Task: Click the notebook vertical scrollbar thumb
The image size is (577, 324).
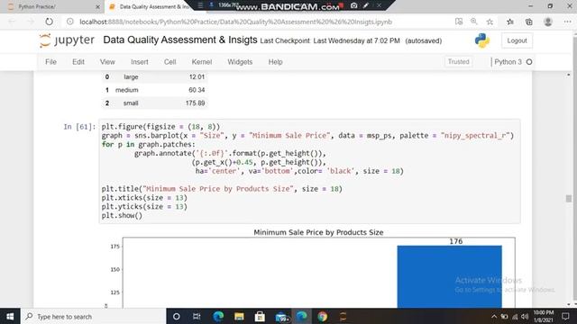Action: coord(569,198)
